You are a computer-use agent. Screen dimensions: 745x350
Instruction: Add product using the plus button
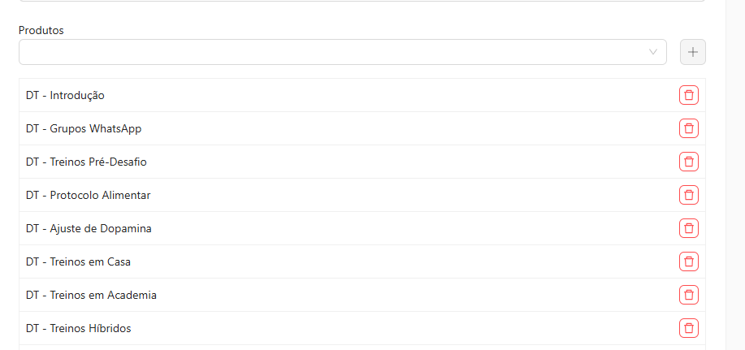pos(693,52)
